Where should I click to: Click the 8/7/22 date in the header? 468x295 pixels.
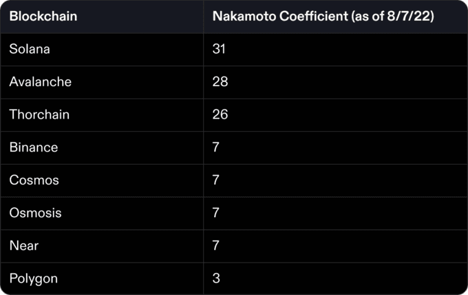[x=411, y=17]
